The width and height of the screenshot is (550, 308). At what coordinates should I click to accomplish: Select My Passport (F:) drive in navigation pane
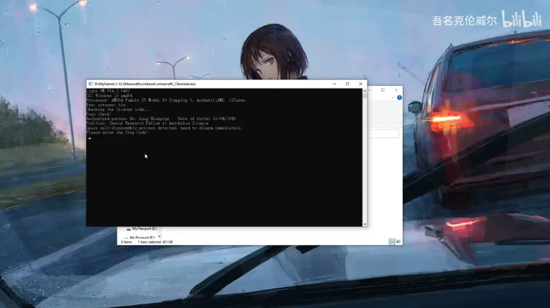click(142, 237)
